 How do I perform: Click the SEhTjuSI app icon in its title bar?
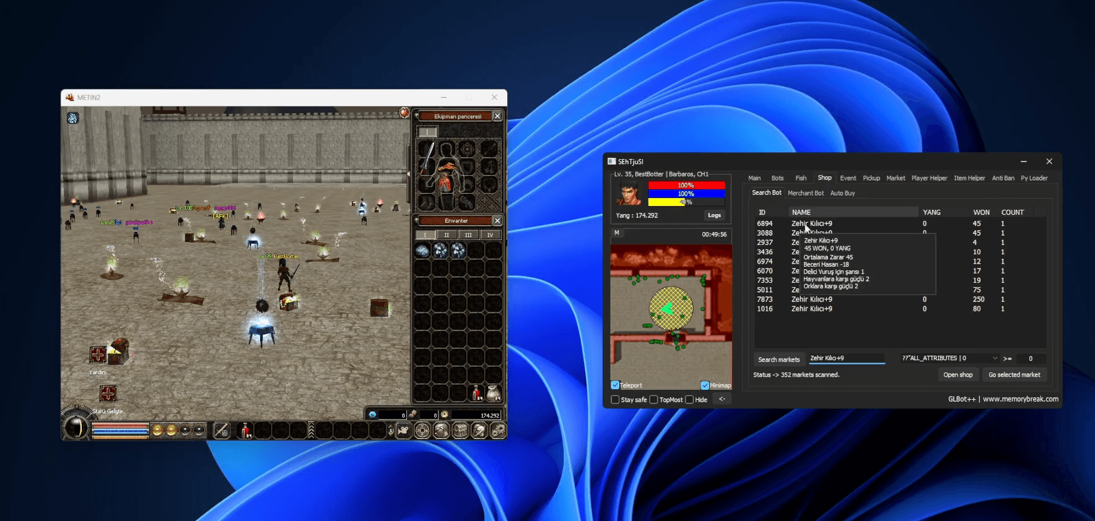[612, 161]
